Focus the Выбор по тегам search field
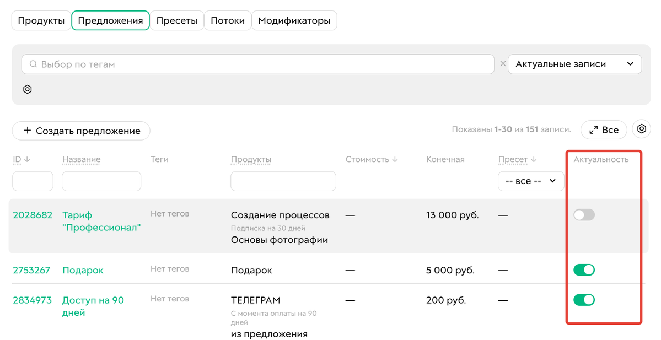Image resolution: width=661 pixels, height=340 pixels. pyautogui.click(x=257, y=64)
